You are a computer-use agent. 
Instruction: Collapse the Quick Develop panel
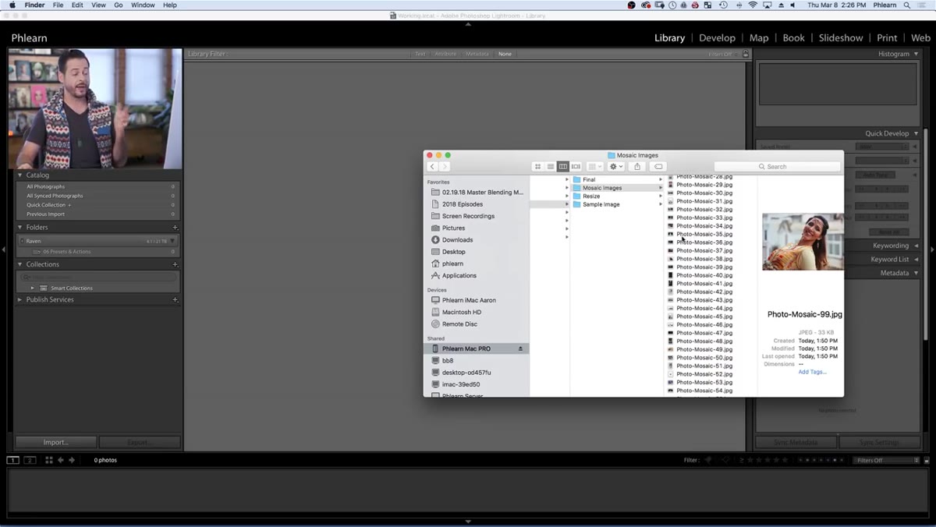tap(916, 133)
